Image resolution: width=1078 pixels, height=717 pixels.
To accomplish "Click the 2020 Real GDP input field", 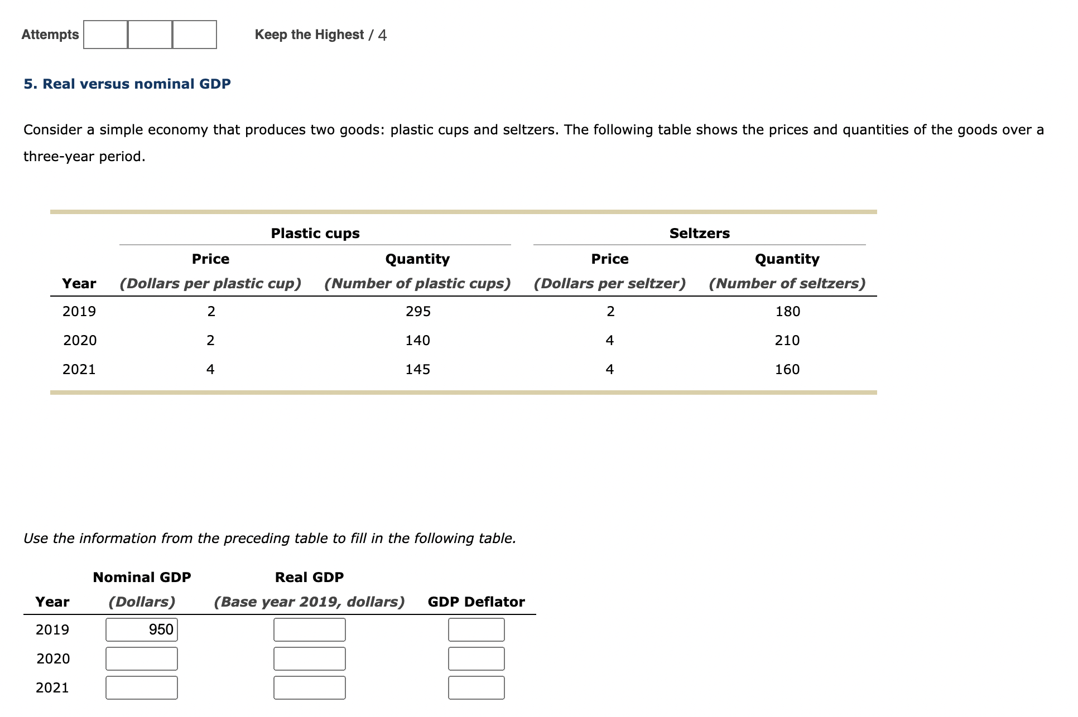I will (x=310, y=658).
